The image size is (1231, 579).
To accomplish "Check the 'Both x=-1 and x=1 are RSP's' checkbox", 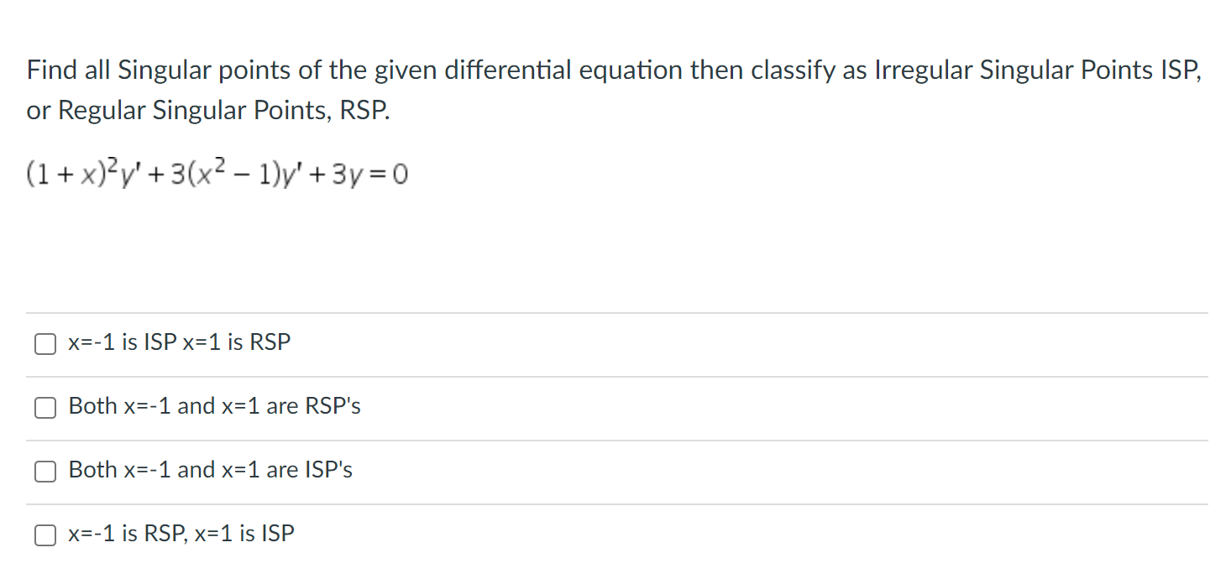I will point(45,408).
